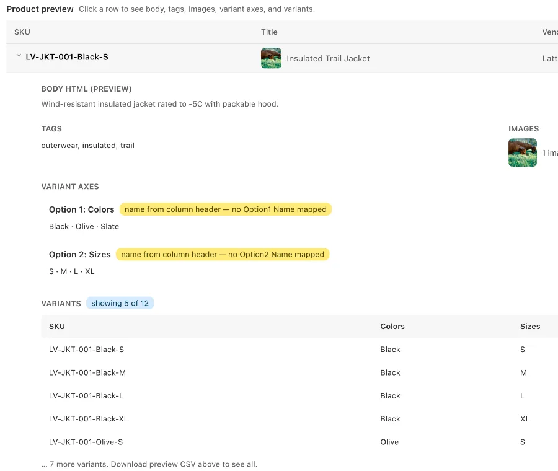
Task: Click the Option1 Name mapped warning badge
Action: pyautogui.click(x=226, y=209)
